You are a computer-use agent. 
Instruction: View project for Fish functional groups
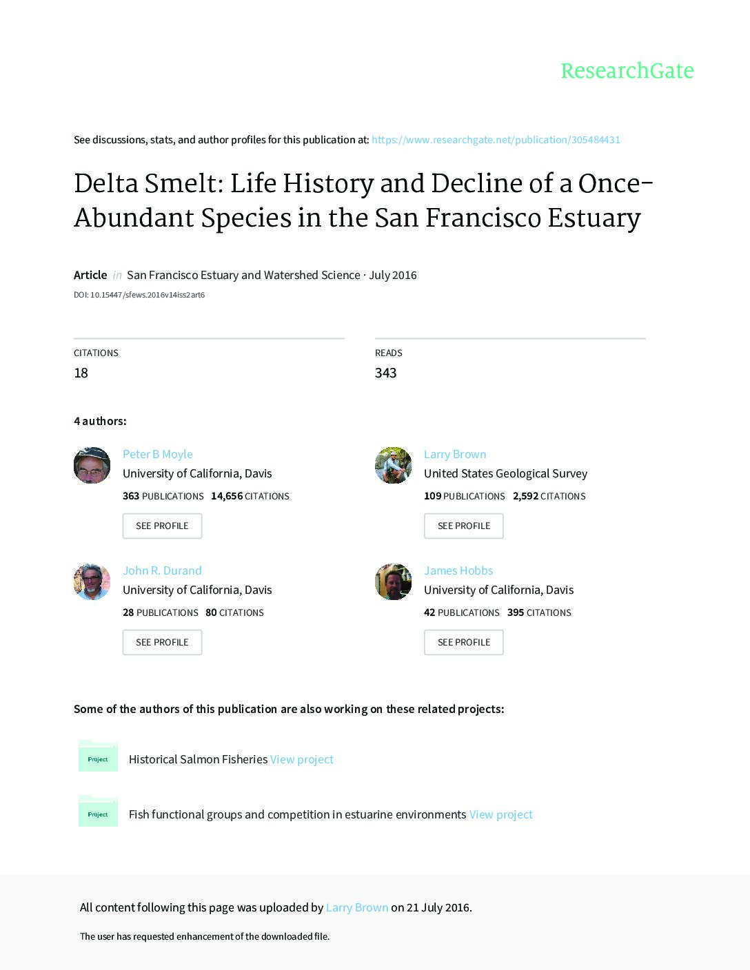click(x=501, y=814)
